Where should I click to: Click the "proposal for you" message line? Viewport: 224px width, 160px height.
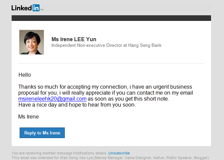click(x=37, y=93)
